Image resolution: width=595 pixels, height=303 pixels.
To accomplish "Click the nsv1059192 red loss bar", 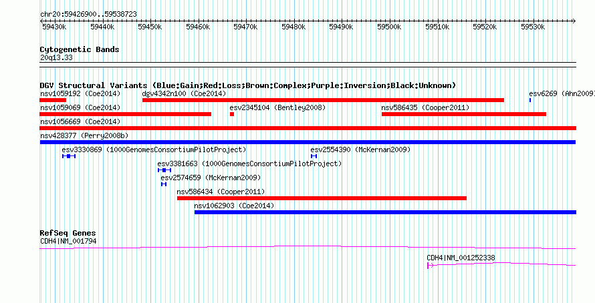I will click(53, 100).
